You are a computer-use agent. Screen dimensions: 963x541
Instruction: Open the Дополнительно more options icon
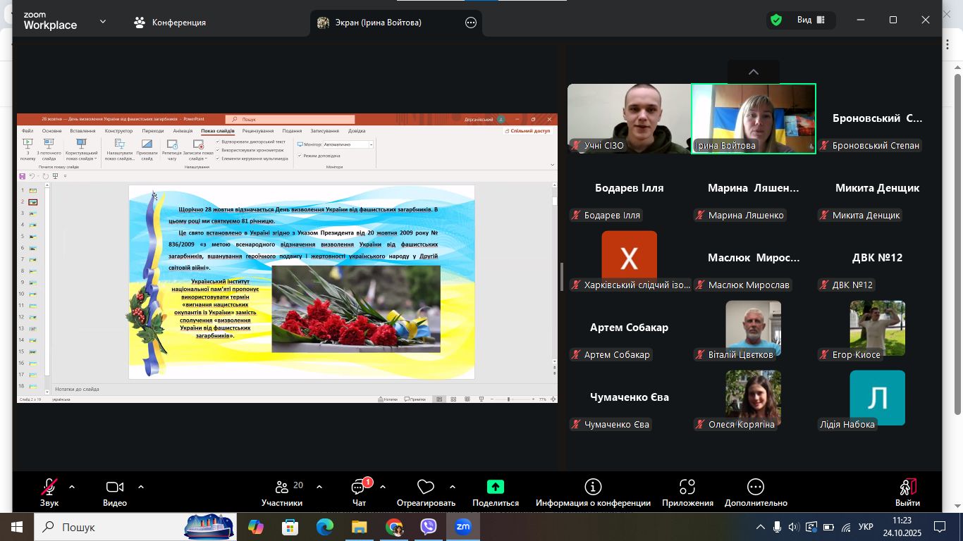[755, 487]
